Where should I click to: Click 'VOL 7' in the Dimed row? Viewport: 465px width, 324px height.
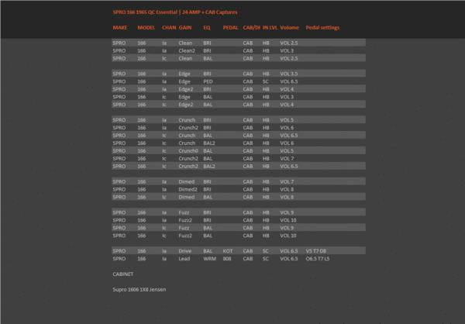(287, 182)
